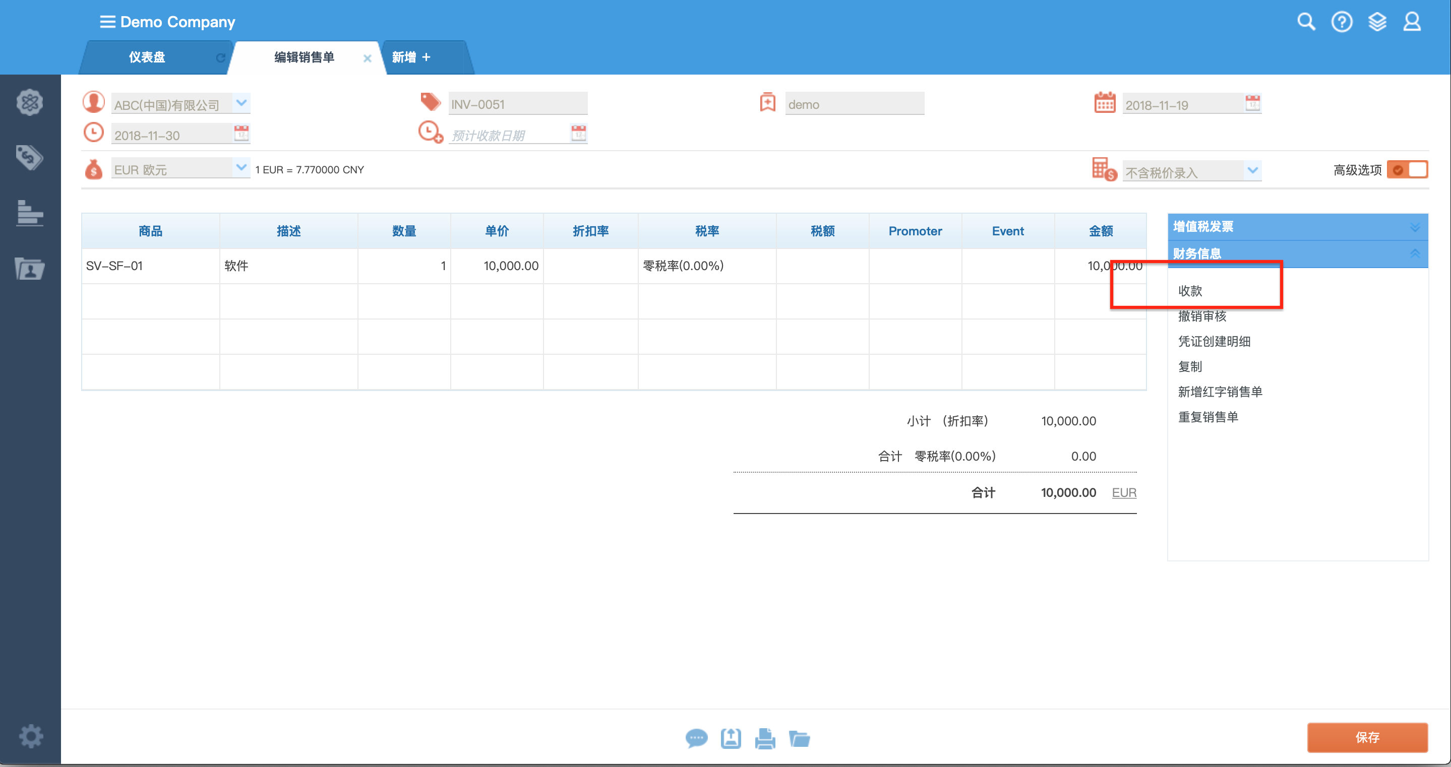Switch to the 仪表盘 tab
Image resolution: width=1451 pixels, height=767 pixels.
[147, 57]
